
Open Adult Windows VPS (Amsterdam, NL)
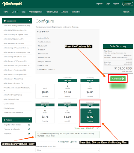pos(17,65)
